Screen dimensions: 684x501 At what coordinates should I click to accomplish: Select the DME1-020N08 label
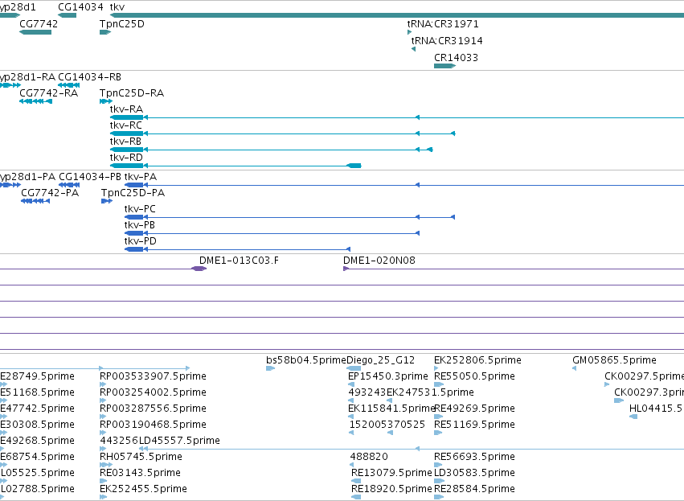379,261
